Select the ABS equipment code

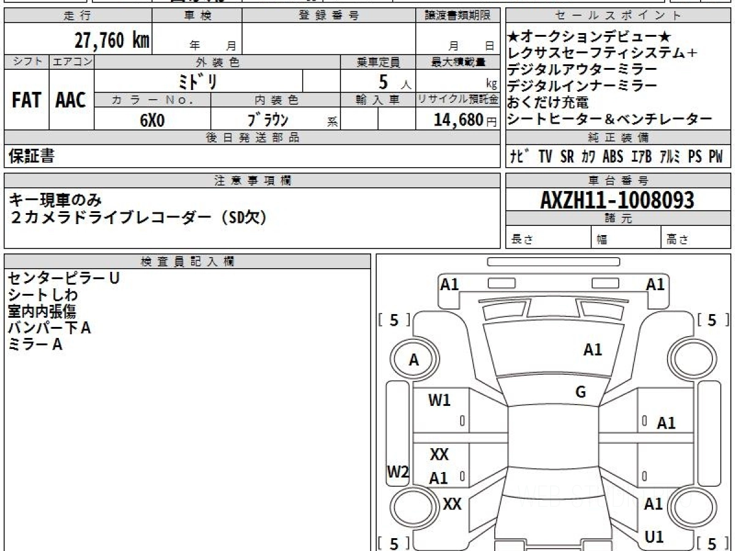coord(612,157)
